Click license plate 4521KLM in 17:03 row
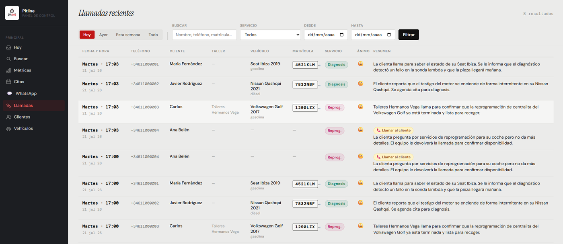The image size is (563, 244). (x=305, y=64)
